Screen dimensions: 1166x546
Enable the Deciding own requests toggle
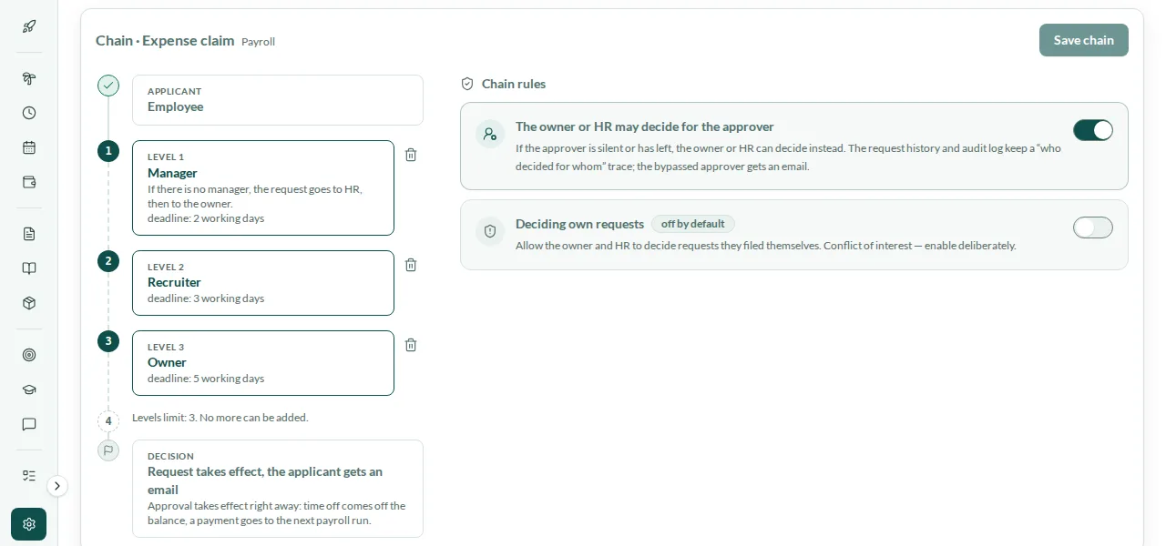pyautogui.click(x=1093, y=227)
